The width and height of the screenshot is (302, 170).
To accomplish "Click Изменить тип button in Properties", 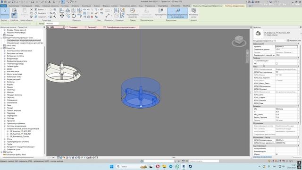I will coord(294,41).
